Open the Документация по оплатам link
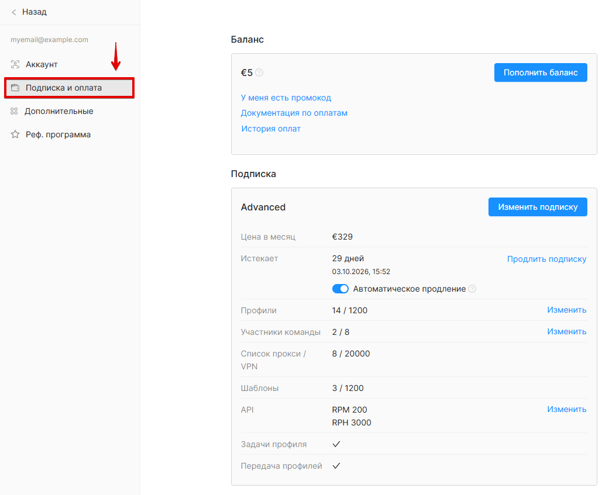Image resolution: width=609 pixels, height=495 pixels. point(294,113)
